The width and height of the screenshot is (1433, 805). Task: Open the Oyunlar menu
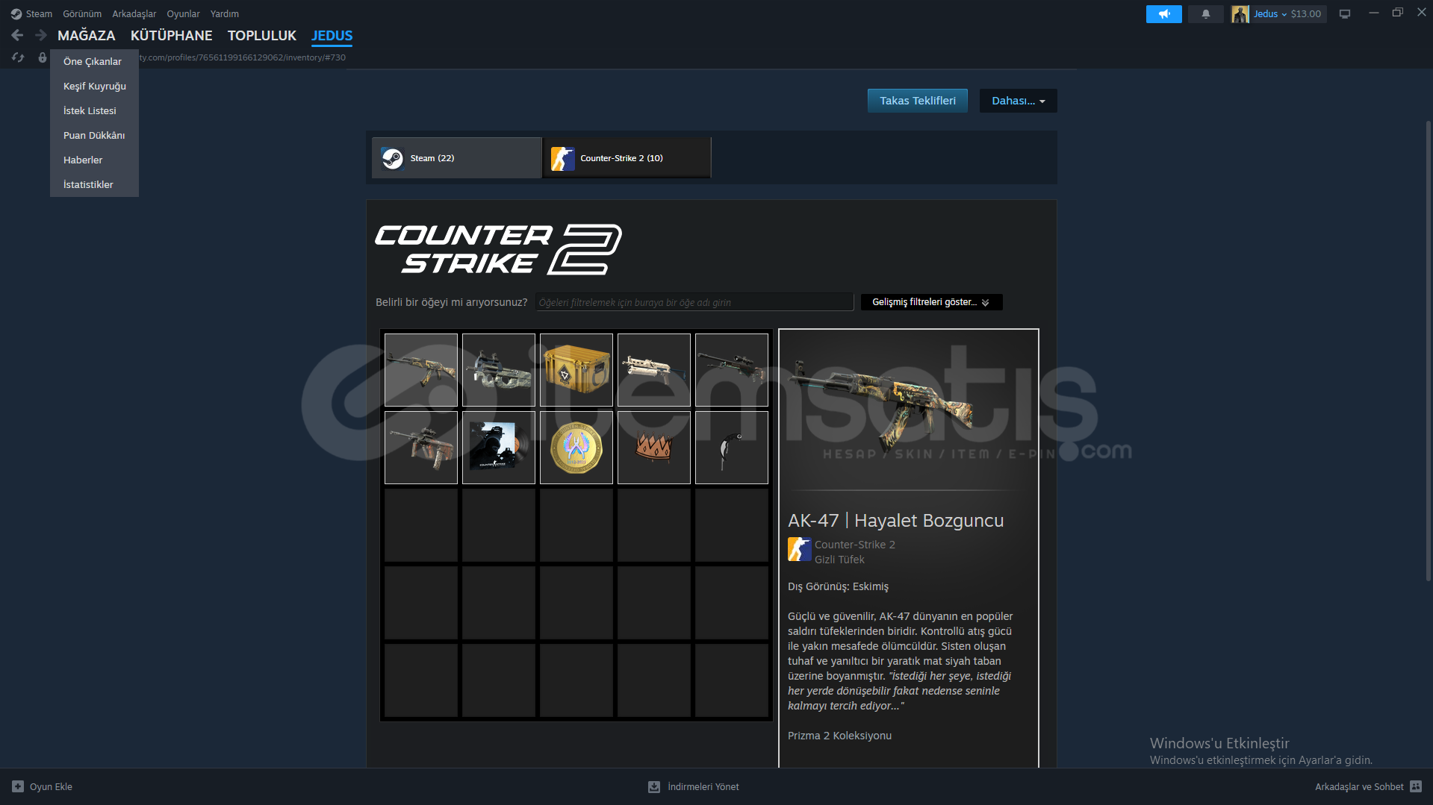pyautogui.click(x=183, y=14)
